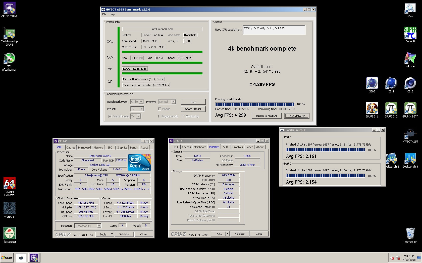
Task: Toggle the Legacy mode checkbox
Action: point(160,116)
